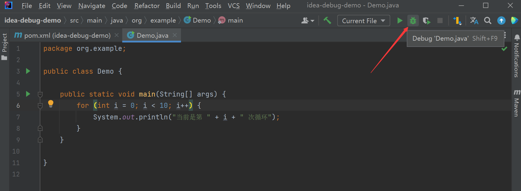Close the Demo.java editor tab
The height and width of the screenshot is (191, 521).
pyautogui.click(x=175, y=35)
